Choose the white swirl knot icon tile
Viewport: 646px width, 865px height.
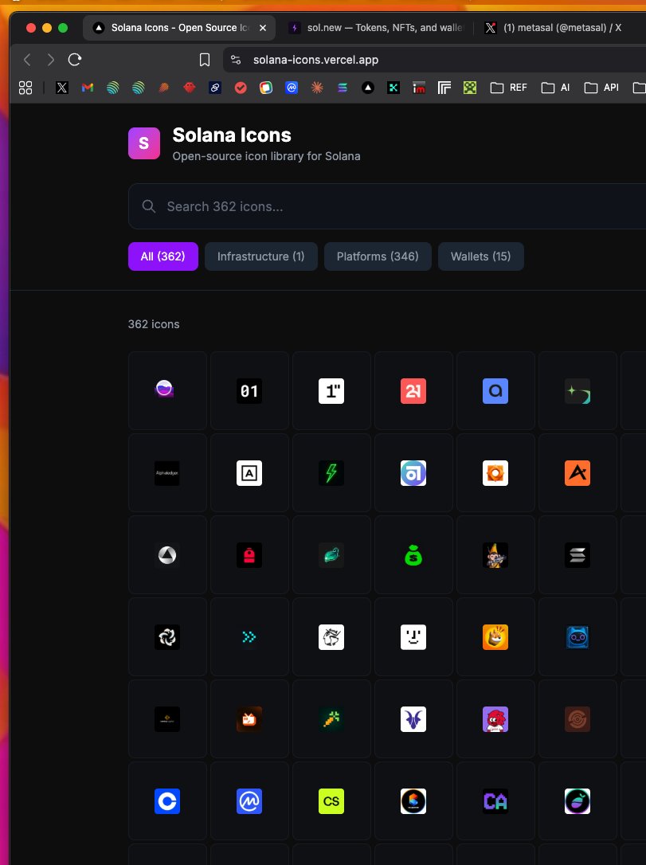pos(167,636)
